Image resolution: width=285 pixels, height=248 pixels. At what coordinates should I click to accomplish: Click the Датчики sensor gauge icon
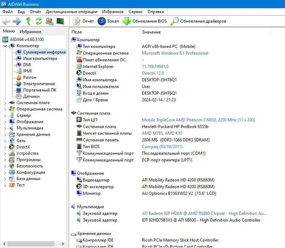pyautogui.click(x=18, y=96)
